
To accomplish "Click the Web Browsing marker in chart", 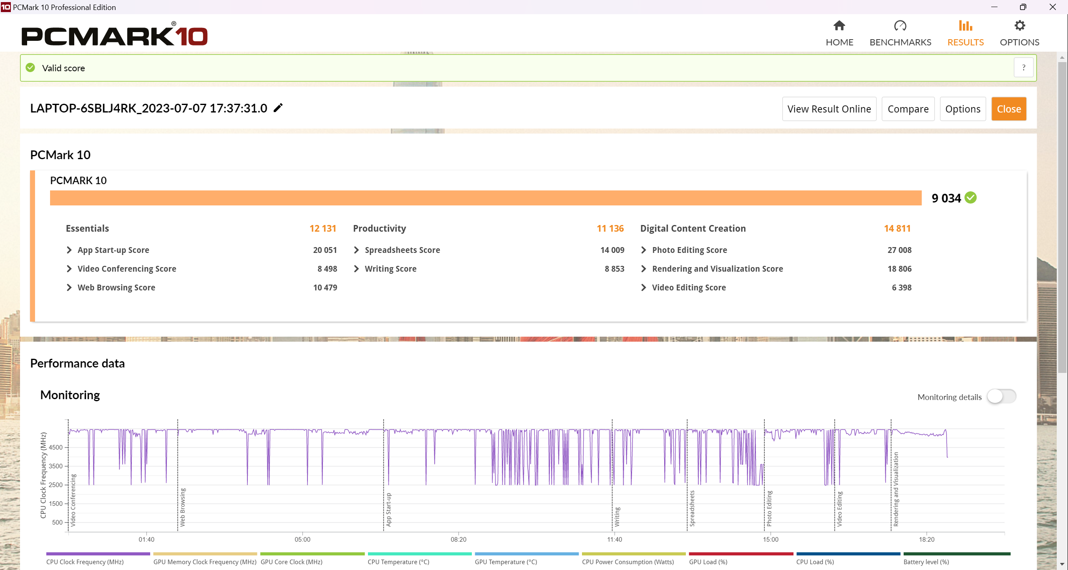I will (182, 507).
